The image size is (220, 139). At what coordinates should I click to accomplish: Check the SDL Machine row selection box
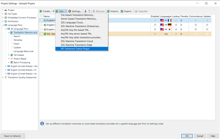coord(41,34)
